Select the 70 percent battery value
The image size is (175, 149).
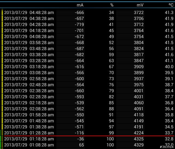(111, 73)
